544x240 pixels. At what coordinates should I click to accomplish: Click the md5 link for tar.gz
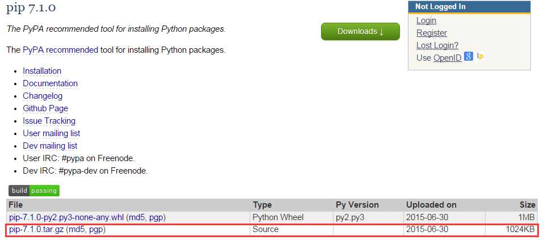point(77,229)
